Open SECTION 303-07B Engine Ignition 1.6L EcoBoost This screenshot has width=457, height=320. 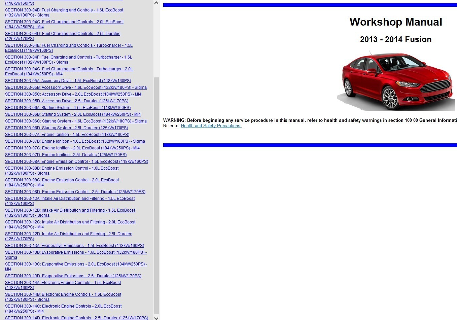tap(75, 141)
